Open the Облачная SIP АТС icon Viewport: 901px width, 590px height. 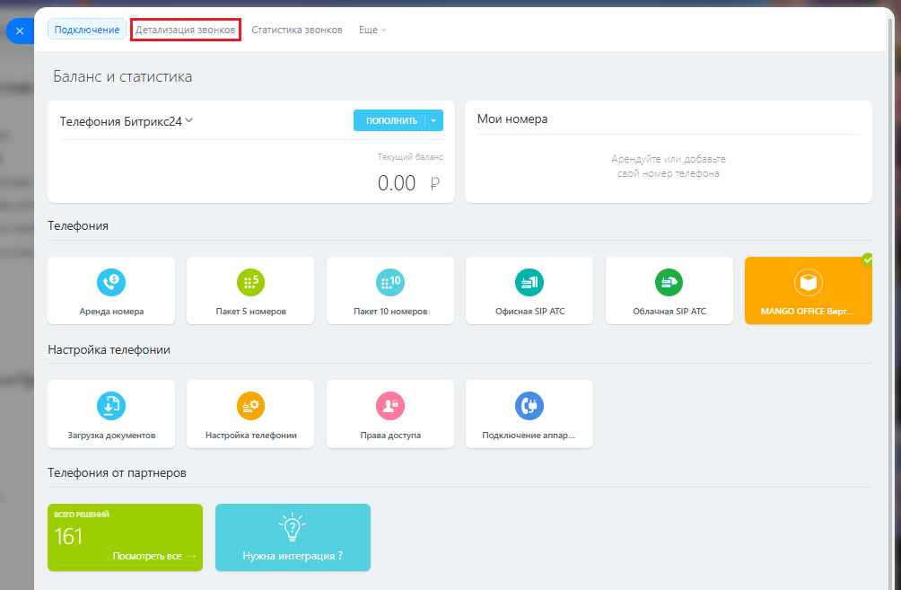[x=669, y=282]
